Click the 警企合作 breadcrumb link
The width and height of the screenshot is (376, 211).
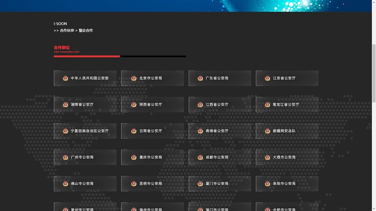(86, 30)
